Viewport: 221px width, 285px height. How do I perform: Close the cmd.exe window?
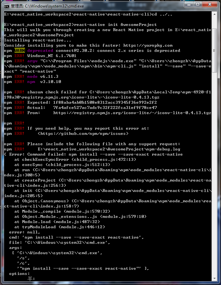click(210, 5)
